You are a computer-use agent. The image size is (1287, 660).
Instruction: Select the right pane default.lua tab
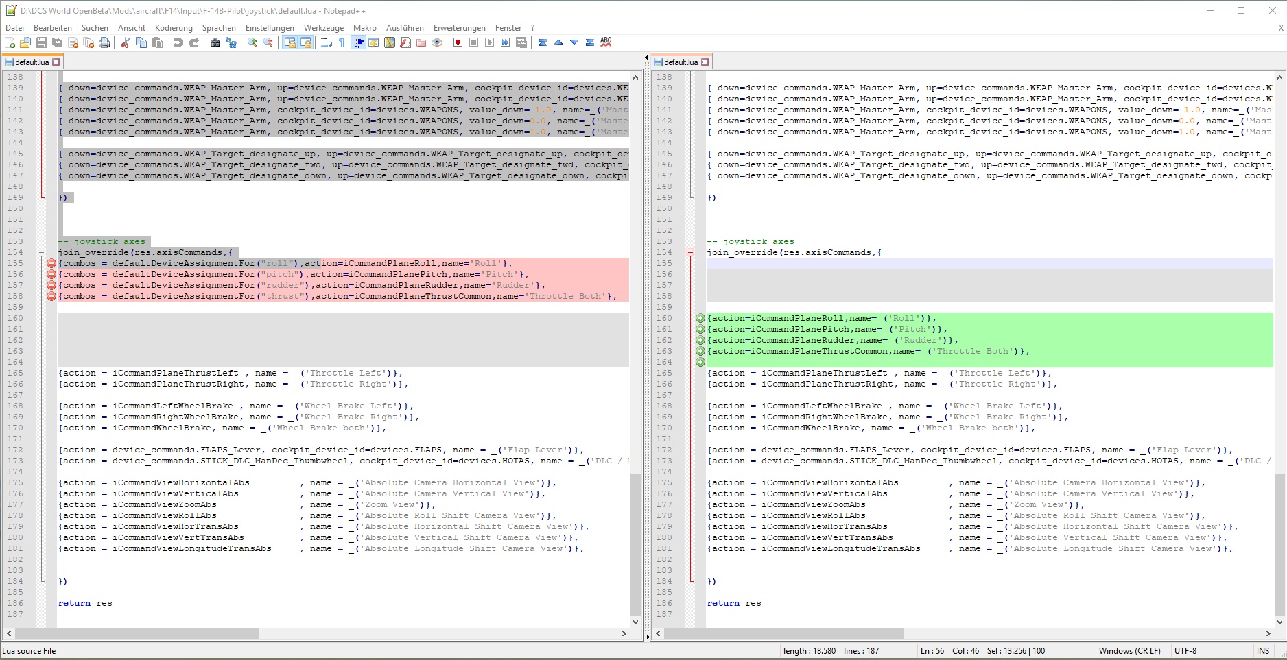tap(681, 62)
